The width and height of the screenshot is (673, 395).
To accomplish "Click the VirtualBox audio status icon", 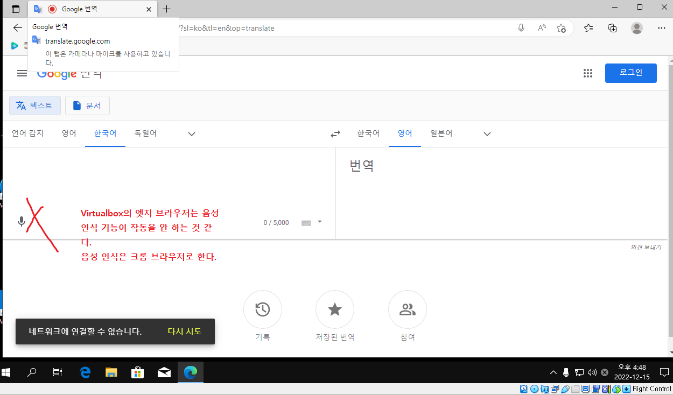I will point(545,389).
